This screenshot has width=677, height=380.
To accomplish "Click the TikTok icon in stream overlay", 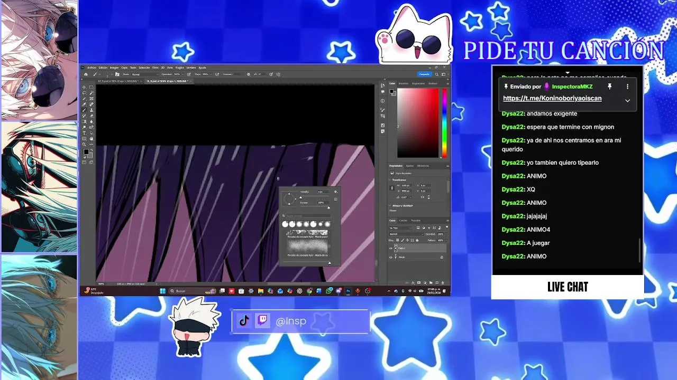I will tap(244, 321).
